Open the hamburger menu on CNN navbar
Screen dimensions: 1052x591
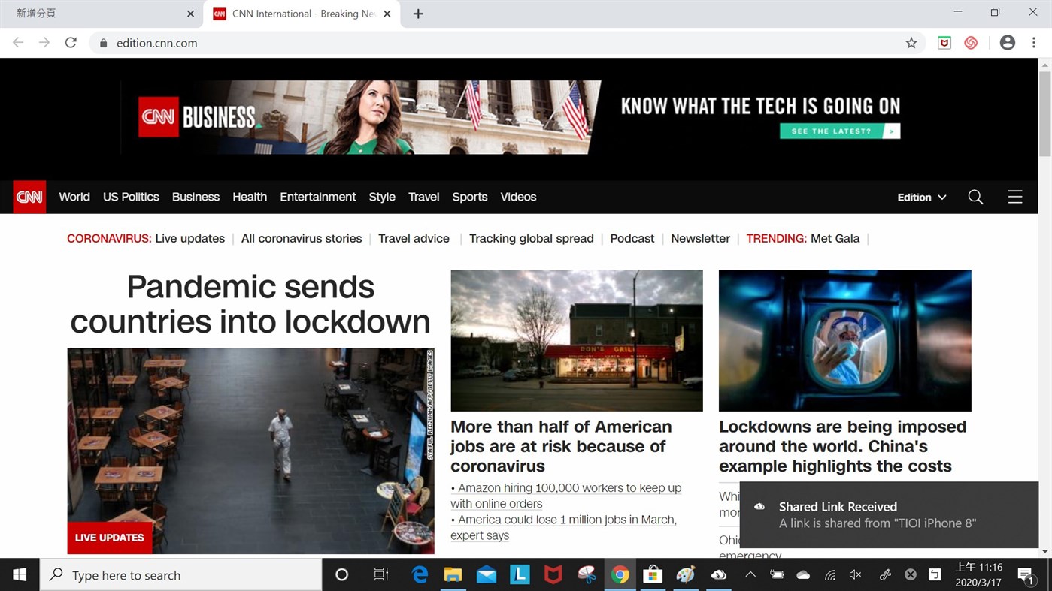pos(1014,197)
